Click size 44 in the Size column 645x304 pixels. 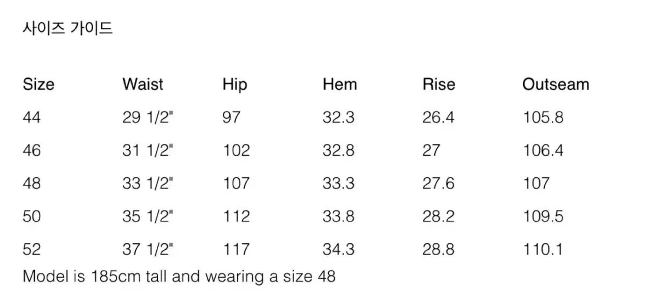(x=32, y=117)
